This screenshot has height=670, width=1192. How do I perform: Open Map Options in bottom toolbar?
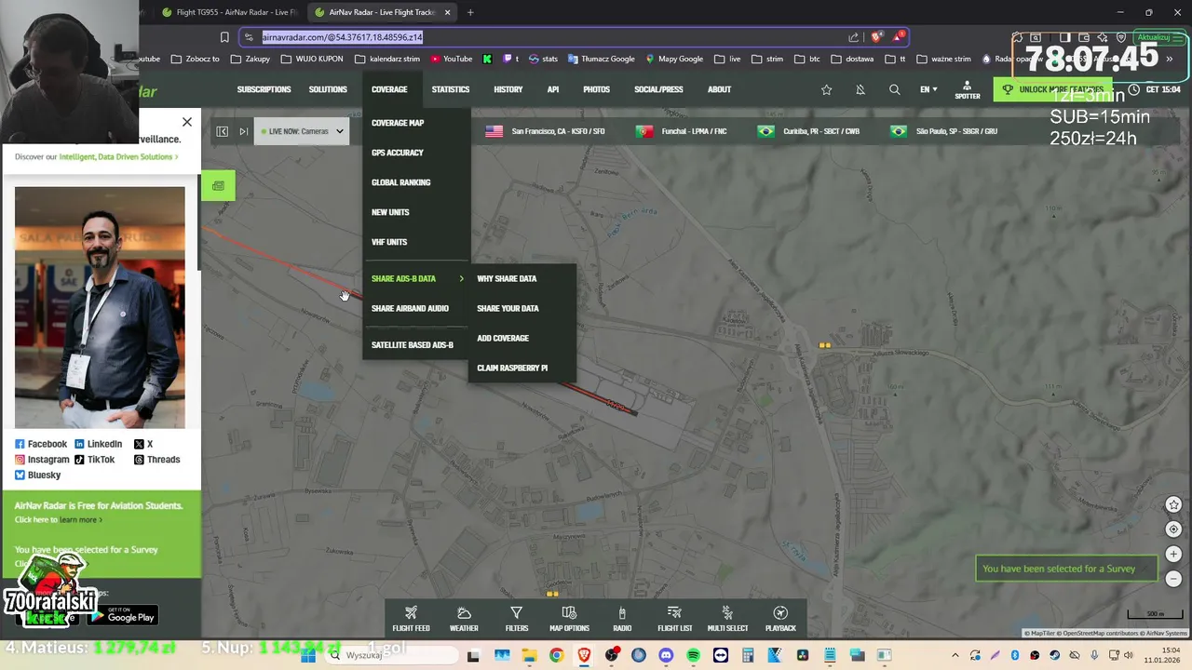pyautogui.click(x=569, y=619)
